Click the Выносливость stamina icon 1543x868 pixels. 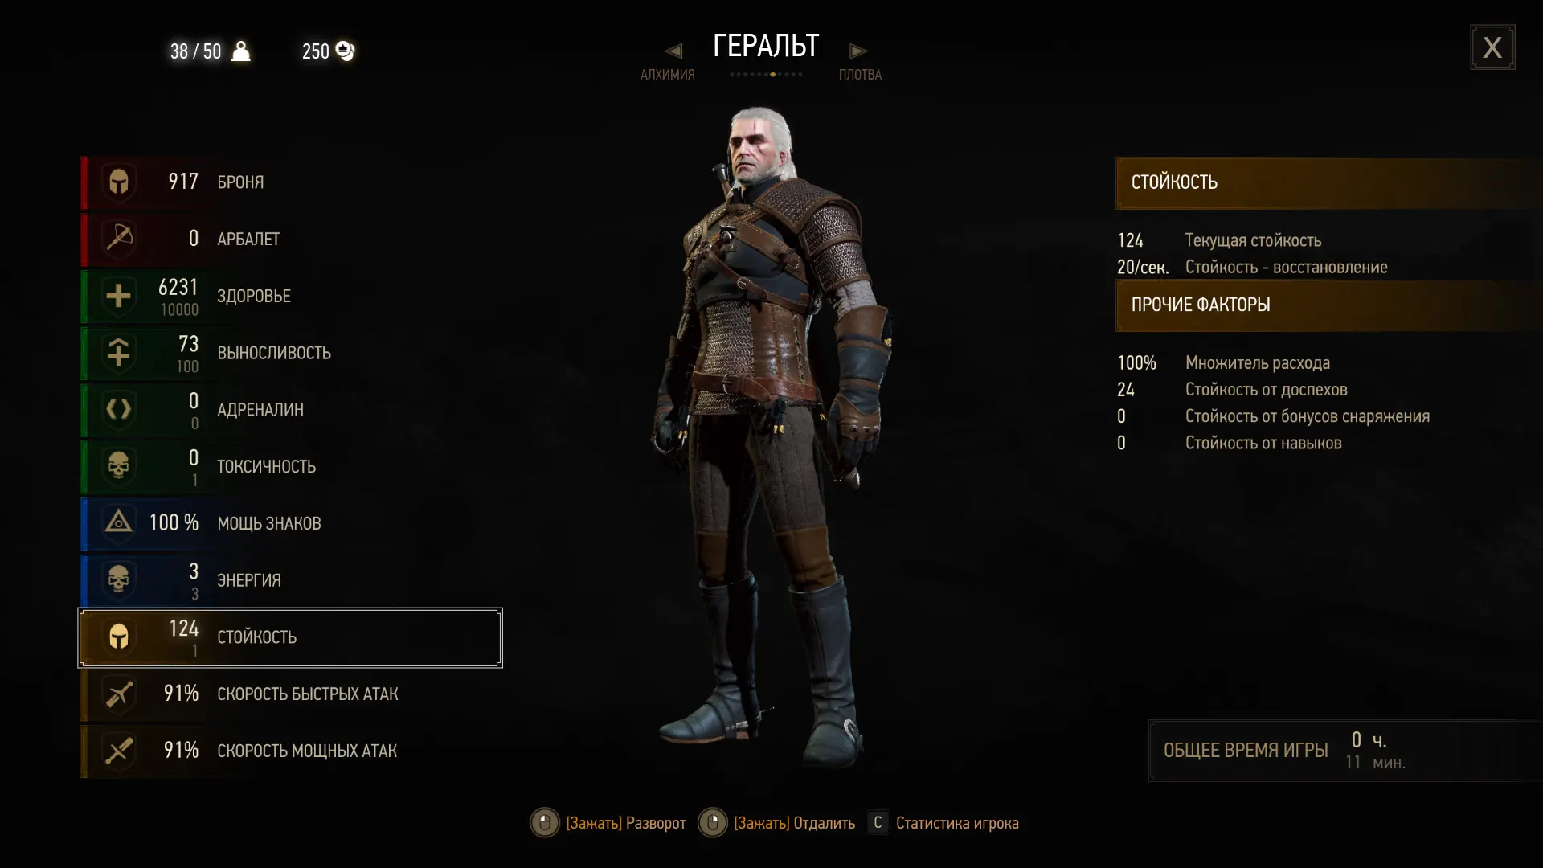[x=119, y=353]
